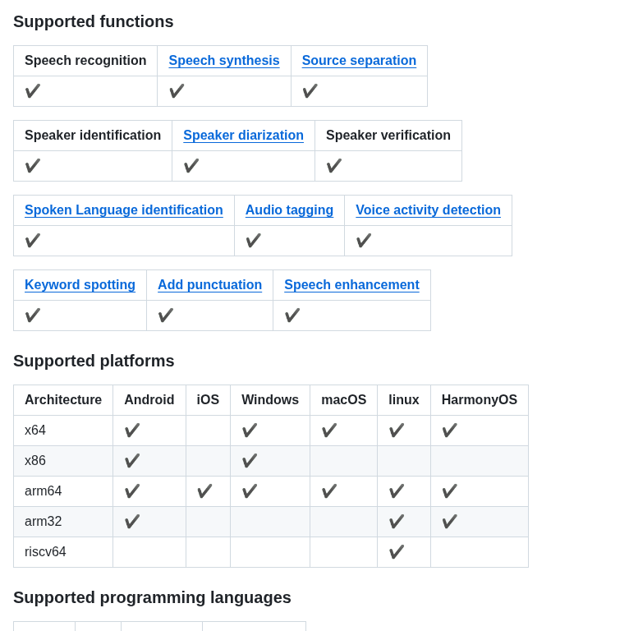The height and width of the screenshot is (631, 629).
Task: Click the checkmark under Speaker verification
Action: (334, 166)
